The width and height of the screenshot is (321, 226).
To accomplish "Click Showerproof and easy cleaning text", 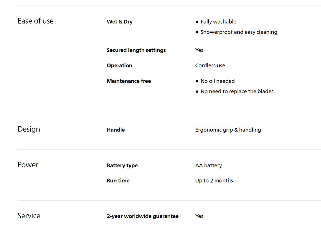I will 238,32.
